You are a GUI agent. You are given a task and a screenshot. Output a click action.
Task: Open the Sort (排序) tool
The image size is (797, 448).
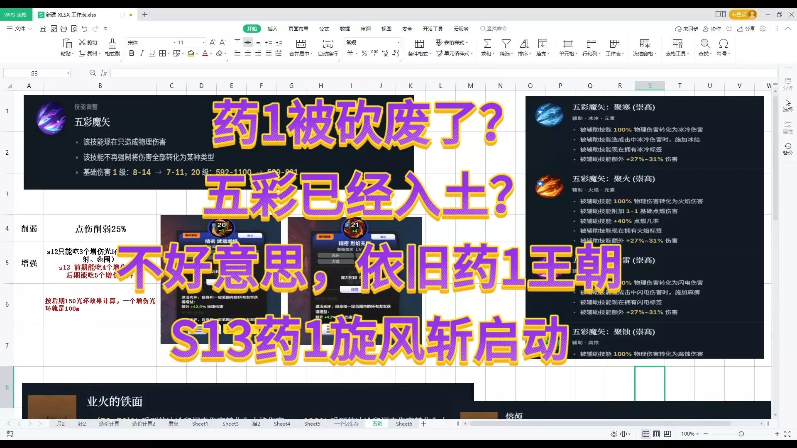(x=524, y=47)
